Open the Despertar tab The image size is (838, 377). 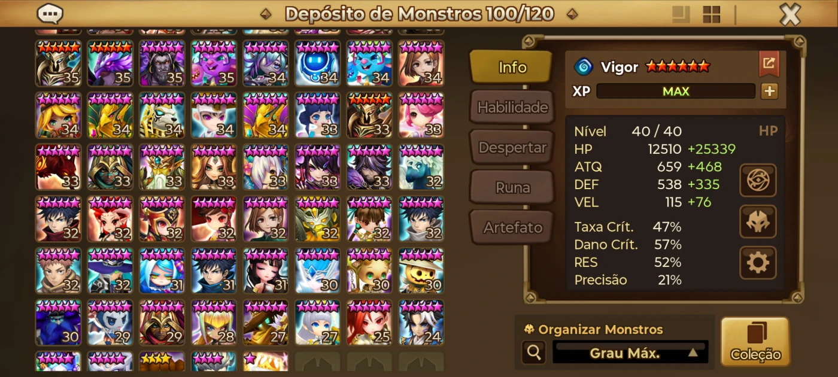pyautogui.click(x=512, y=147)
